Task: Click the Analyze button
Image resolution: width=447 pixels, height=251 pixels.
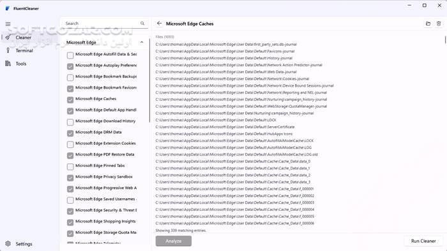Action: pos(173,241)
